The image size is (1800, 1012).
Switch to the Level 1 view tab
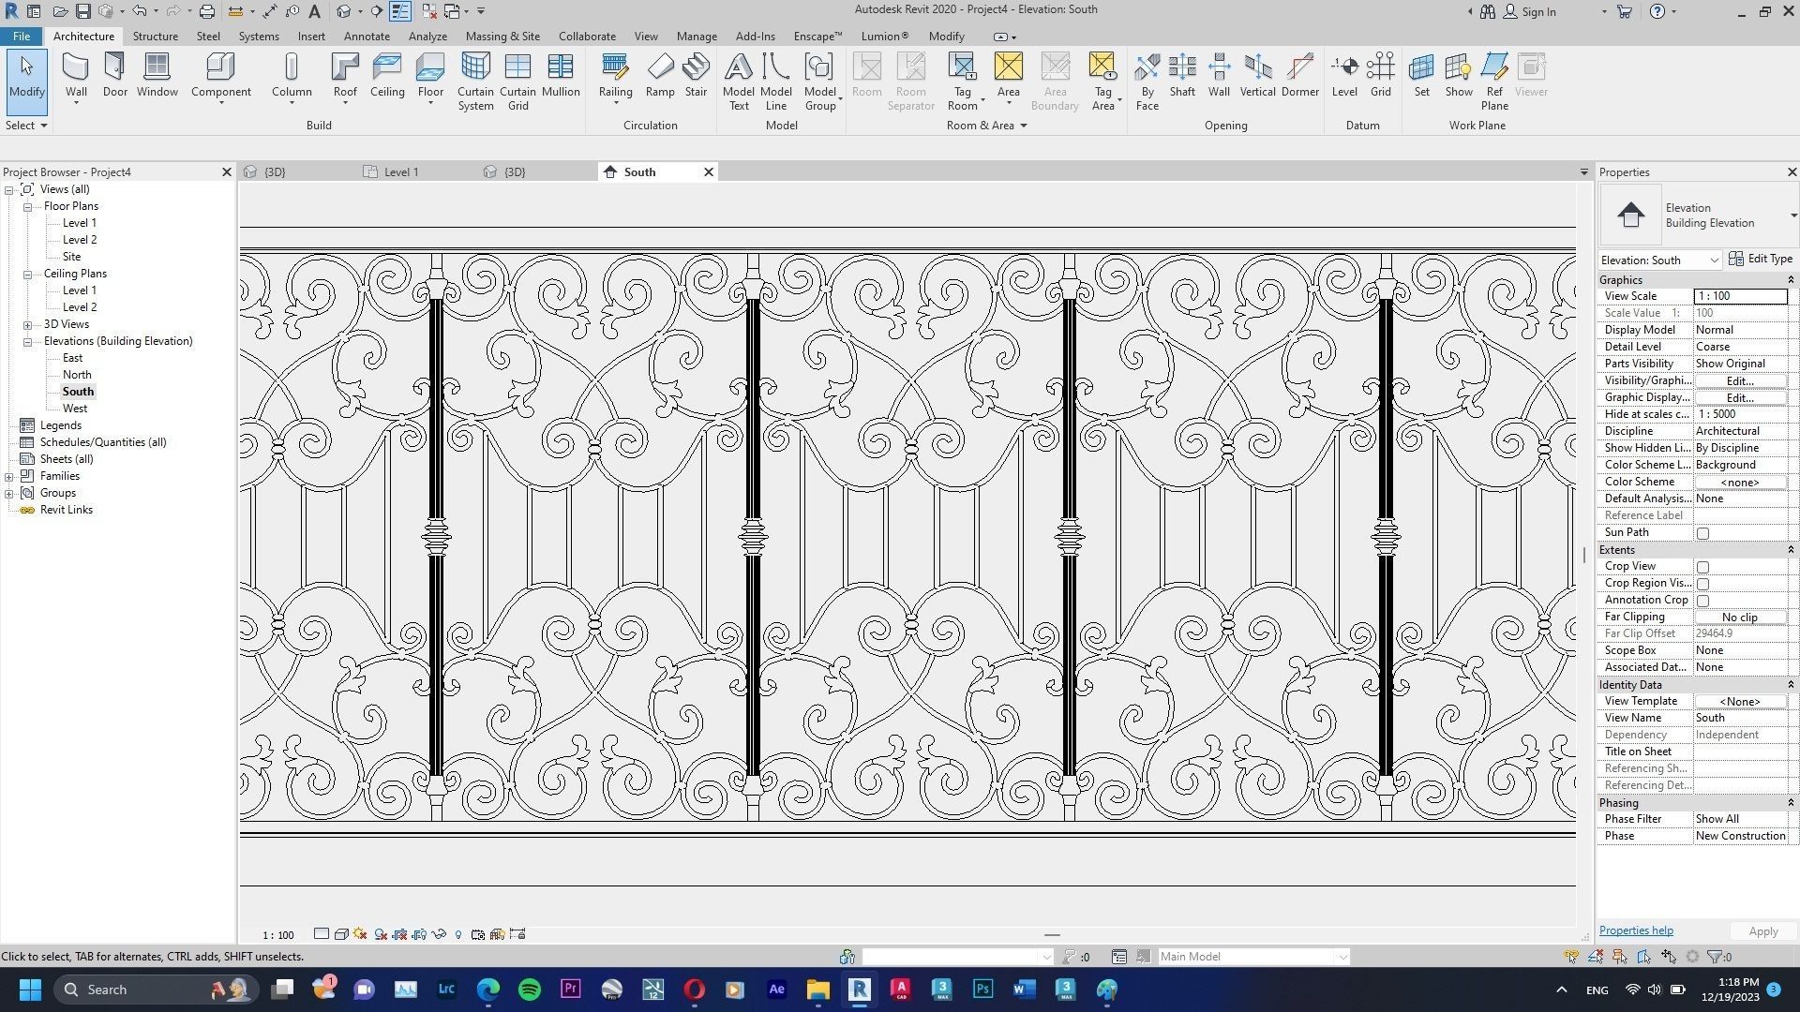tap(401, 171)
